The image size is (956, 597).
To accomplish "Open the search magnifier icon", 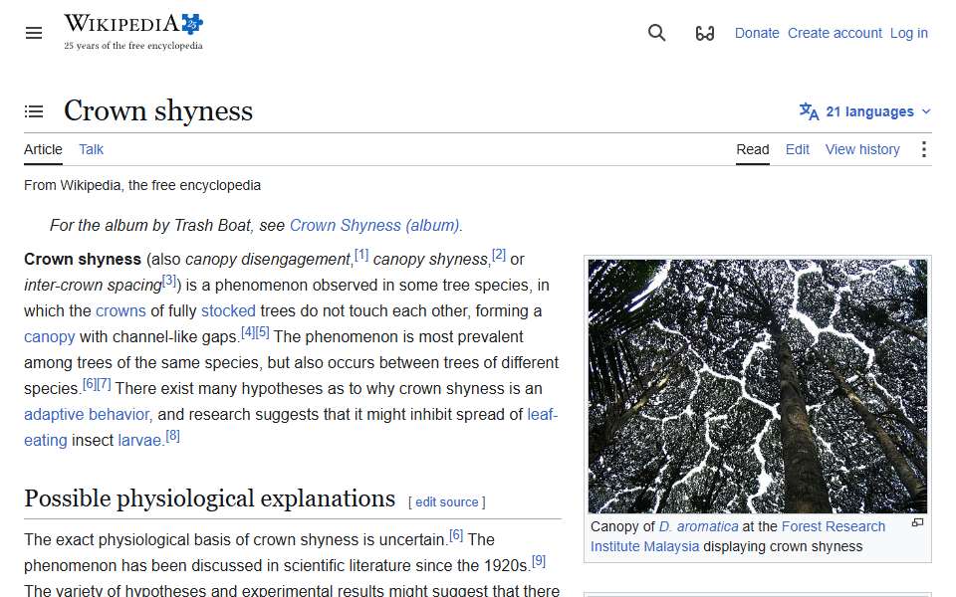I will 656,33.
